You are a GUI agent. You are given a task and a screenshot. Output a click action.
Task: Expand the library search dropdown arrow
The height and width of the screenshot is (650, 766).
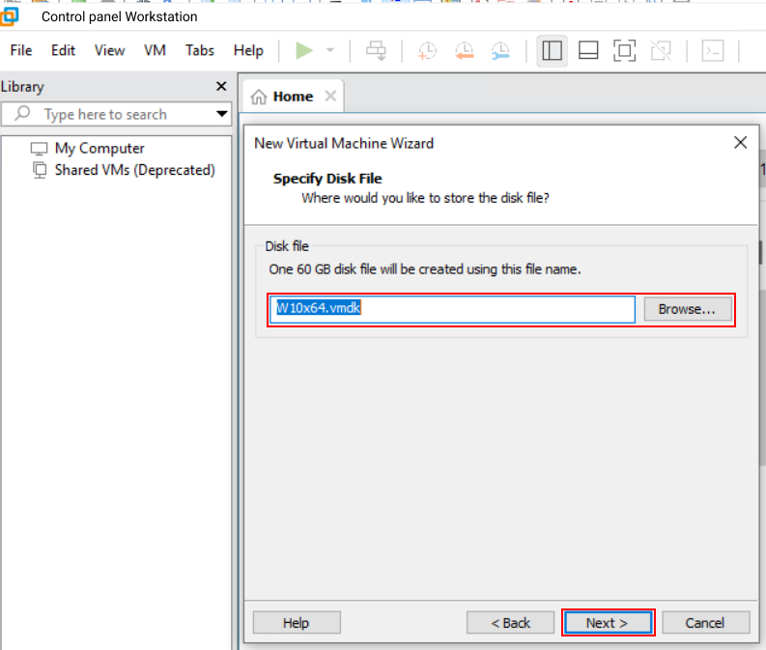(221, 114)
